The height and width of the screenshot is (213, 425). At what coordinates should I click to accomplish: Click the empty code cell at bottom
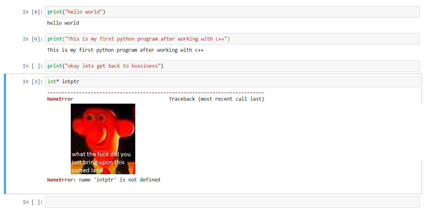point(232,202)
